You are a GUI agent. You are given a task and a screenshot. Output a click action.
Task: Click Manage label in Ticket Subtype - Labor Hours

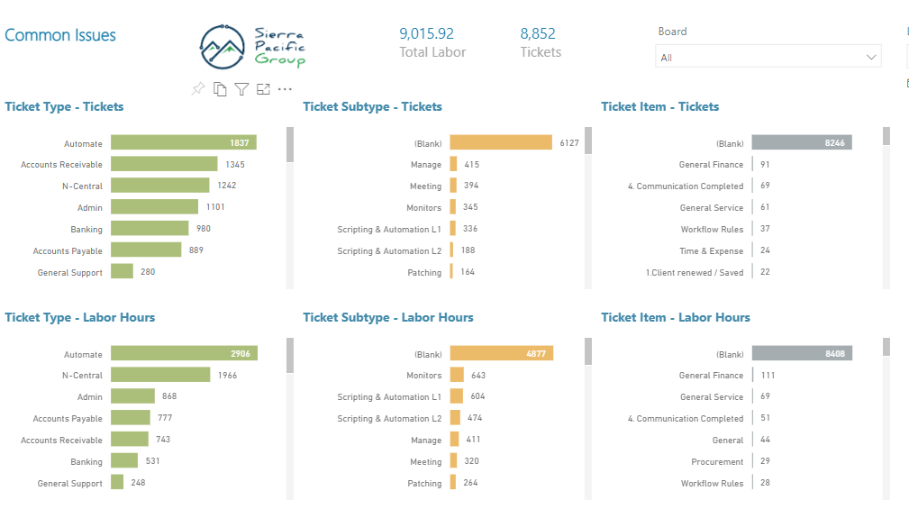426,441
